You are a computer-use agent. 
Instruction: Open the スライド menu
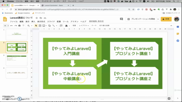(x=51, y=22)
